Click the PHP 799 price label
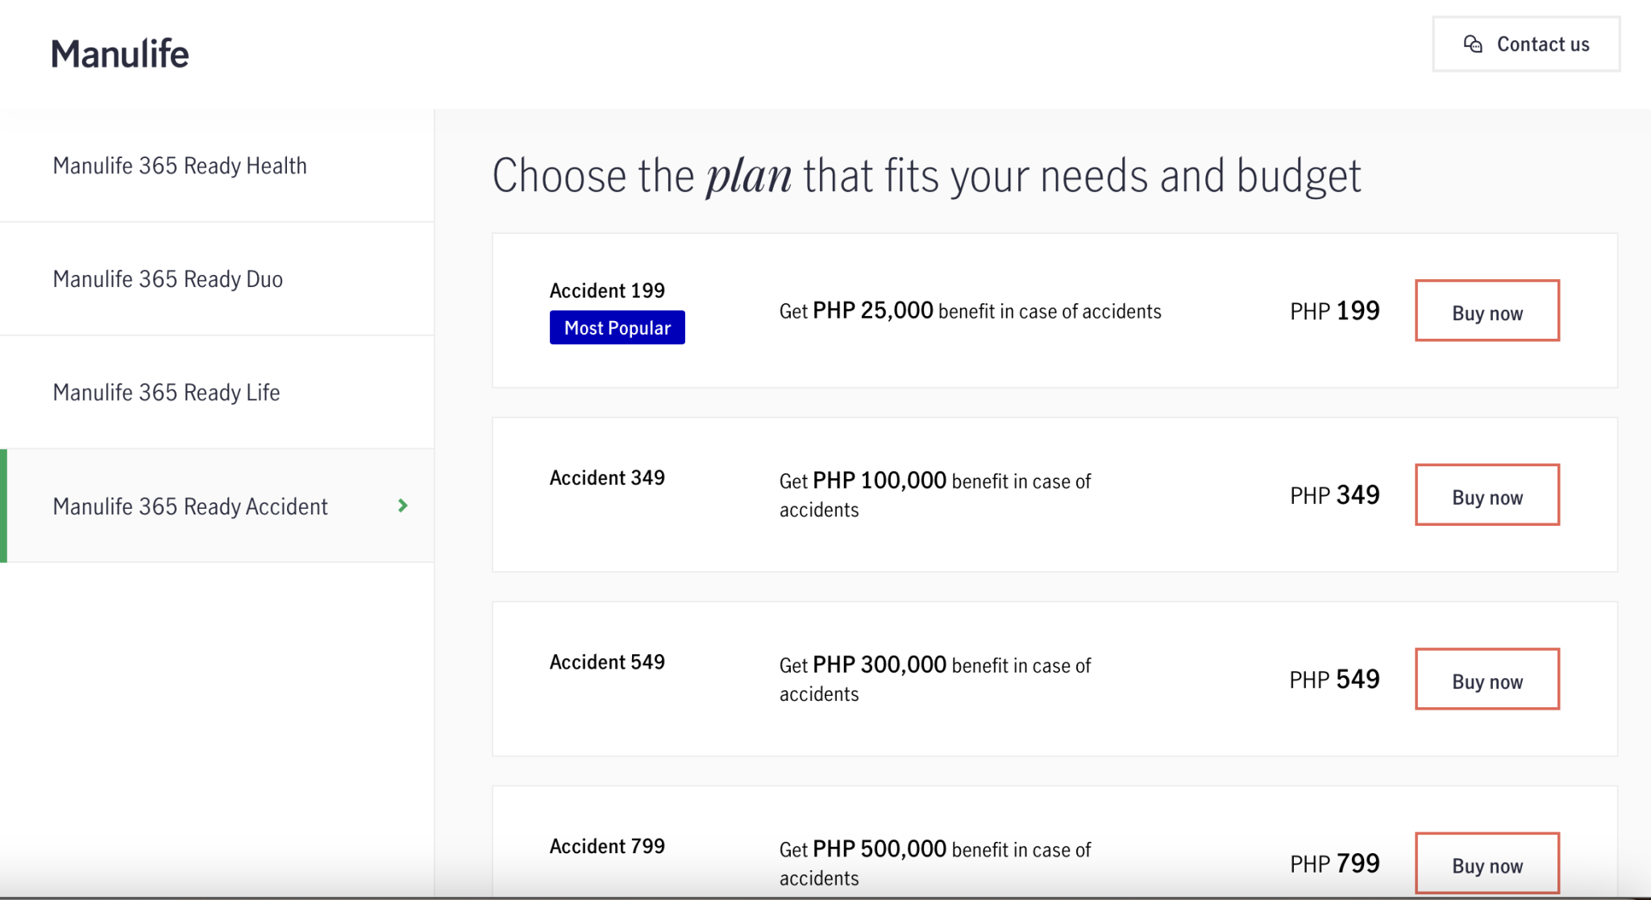This screenshot has height=900, width=1651. pyautogui.click(x=1333, y=863)
